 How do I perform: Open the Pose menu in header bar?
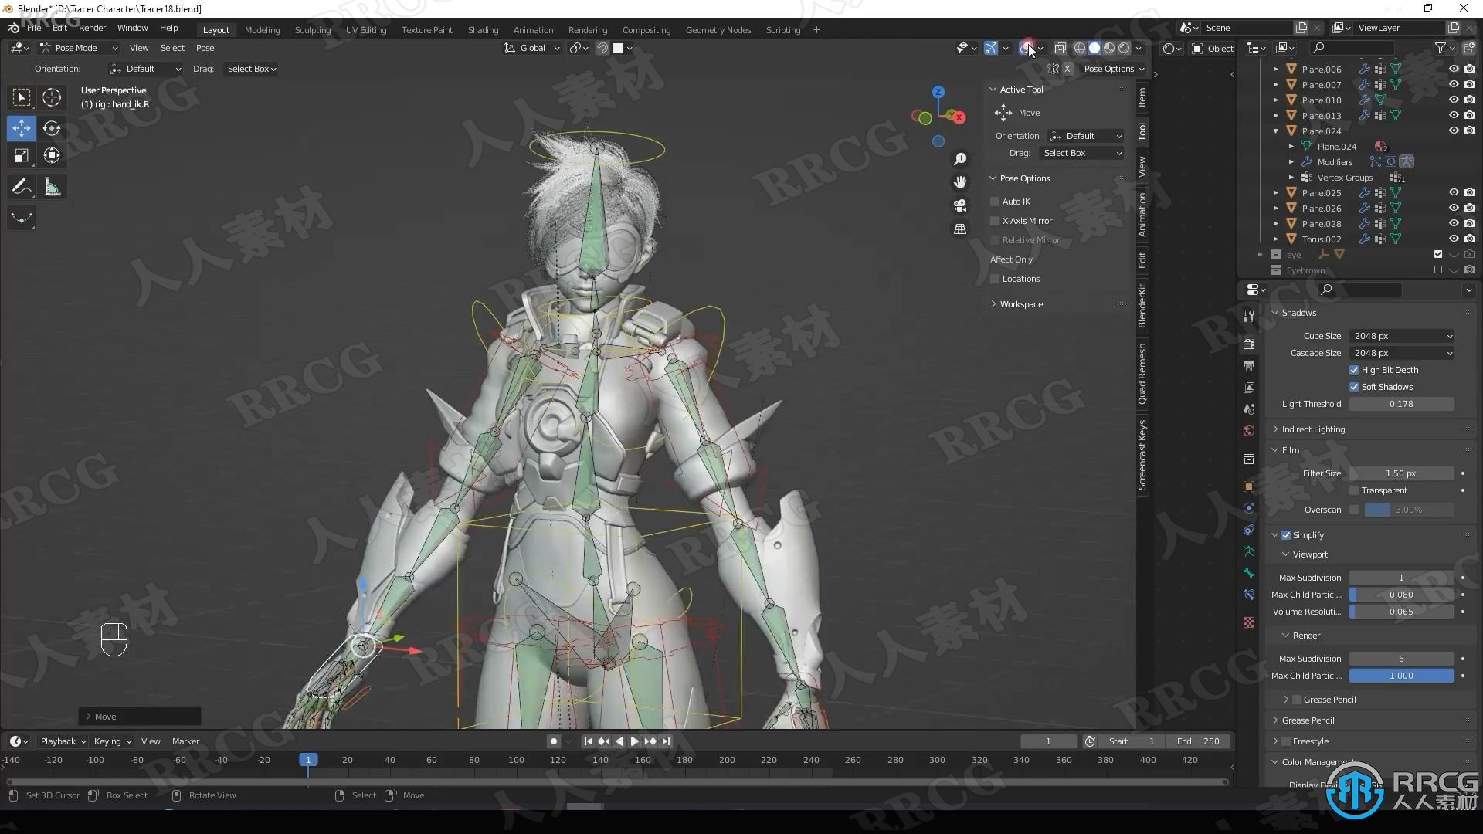click(x=205, y=47)
